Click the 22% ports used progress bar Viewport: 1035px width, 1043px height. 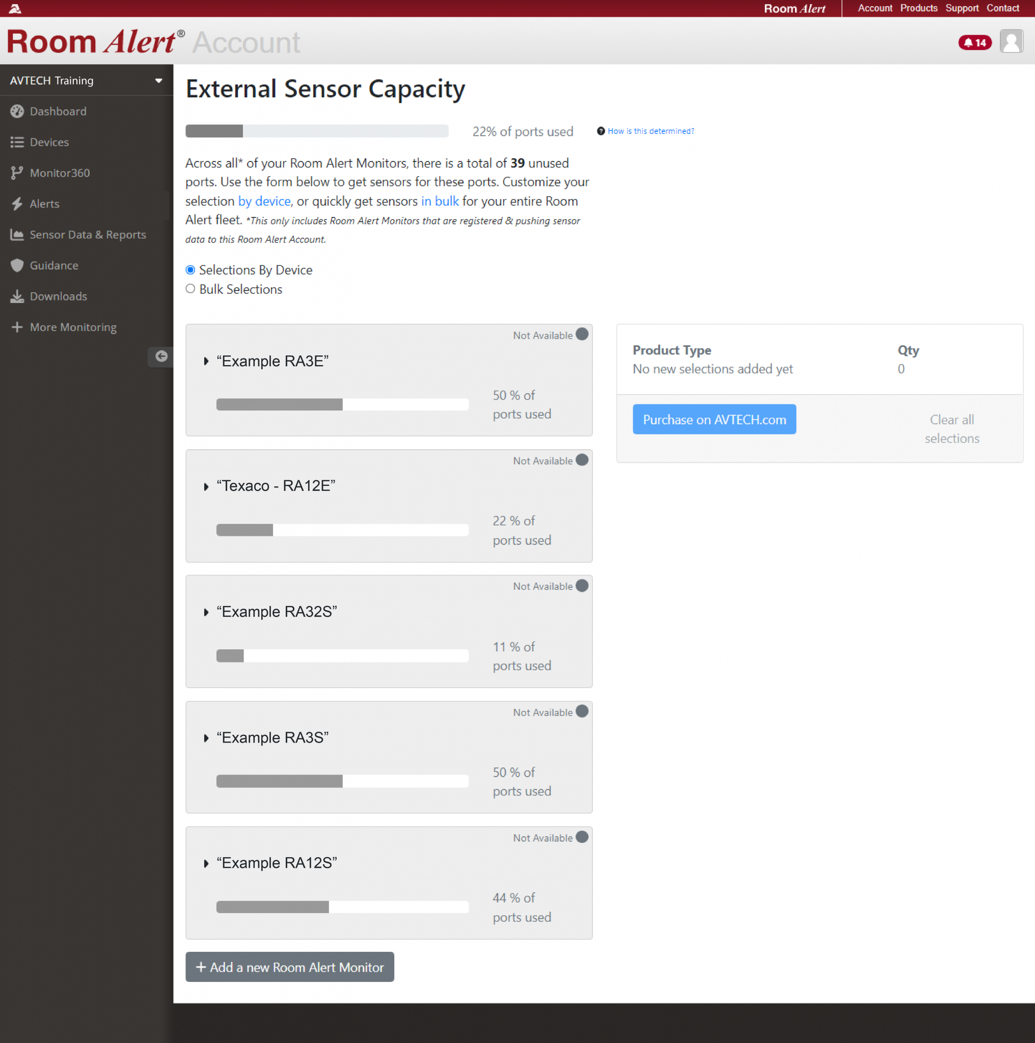tap(316, 131)
